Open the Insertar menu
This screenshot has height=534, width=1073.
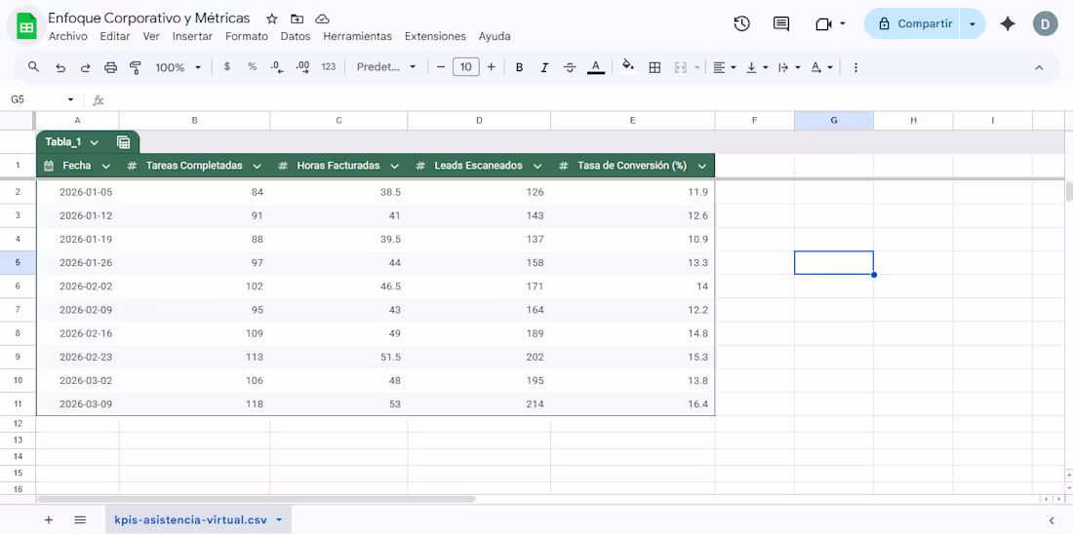point(192,36)
